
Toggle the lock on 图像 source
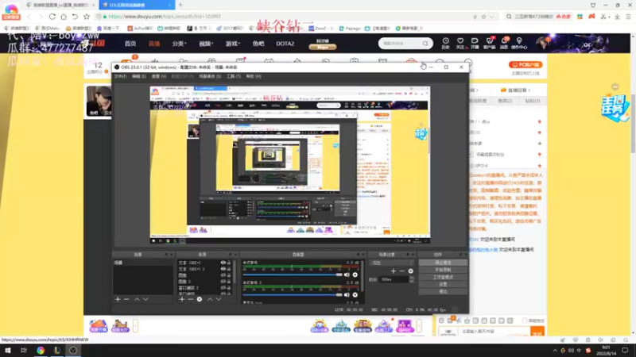[229, 275]
